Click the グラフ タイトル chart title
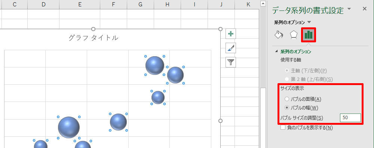Viewport: 374px width, 148px height. [x=93, y=38]
